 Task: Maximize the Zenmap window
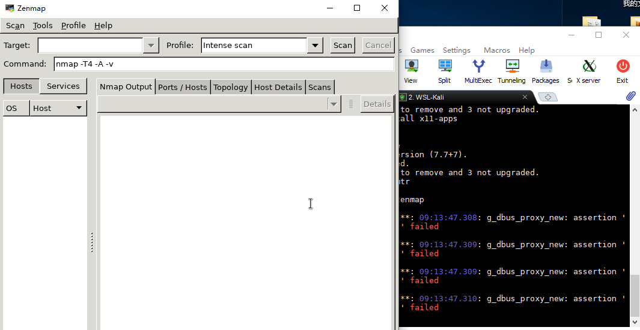[357, 8]
